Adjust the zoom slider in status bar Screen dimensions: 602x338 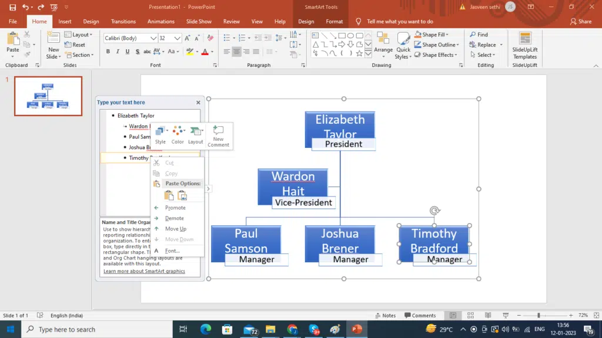(x=539, y=316)
